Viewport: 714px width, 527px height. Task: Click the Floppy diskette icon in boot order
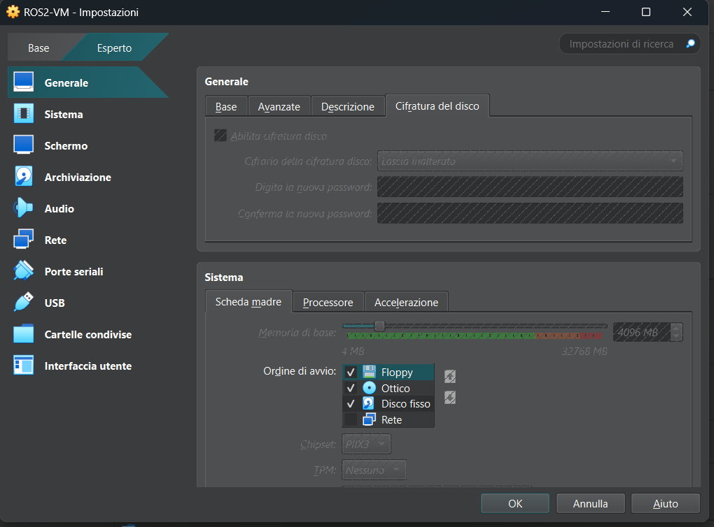click(x=370, y=372)
